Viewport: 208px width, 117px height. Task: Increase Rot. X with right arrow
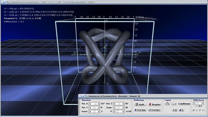[99, 104]
